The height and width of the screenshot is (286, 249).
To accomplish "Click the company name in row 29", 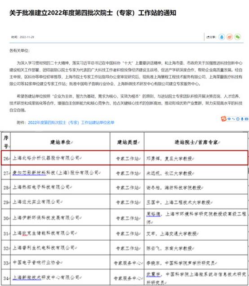I will point(36,202).
